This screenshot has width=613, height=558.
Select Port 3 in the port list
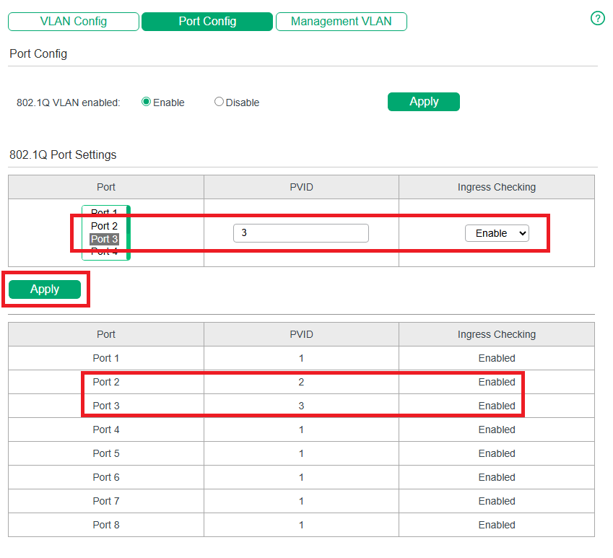pyautogui.click(x=104, y=239)
